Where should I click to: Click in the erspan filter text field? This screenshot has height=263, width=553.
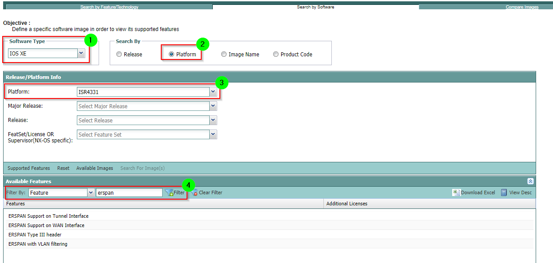(x=129, y=192)
